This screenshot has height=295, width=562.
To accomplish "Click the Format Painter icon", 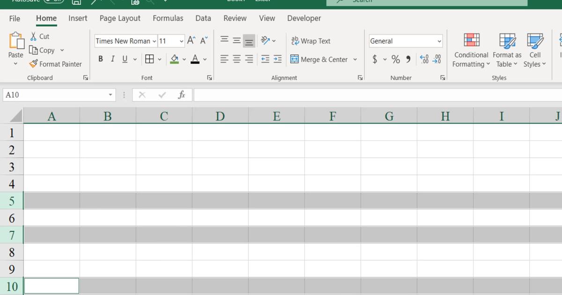I will [x=32, y=64].
